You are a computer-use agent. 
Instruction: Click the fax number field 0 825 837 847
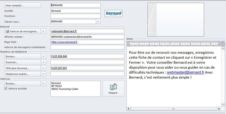pos(87,68)
